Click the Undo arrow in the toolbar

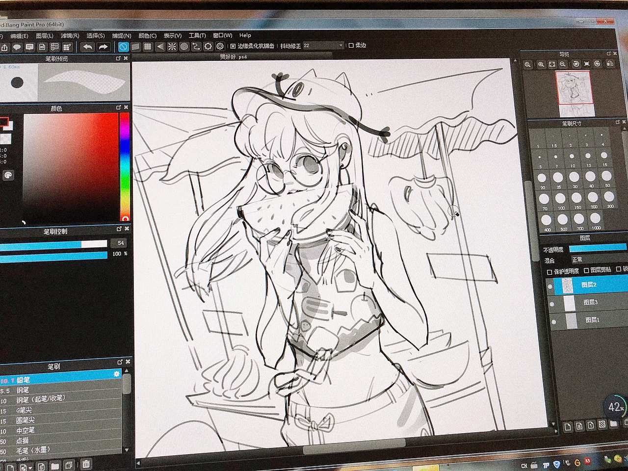(87, 47)
